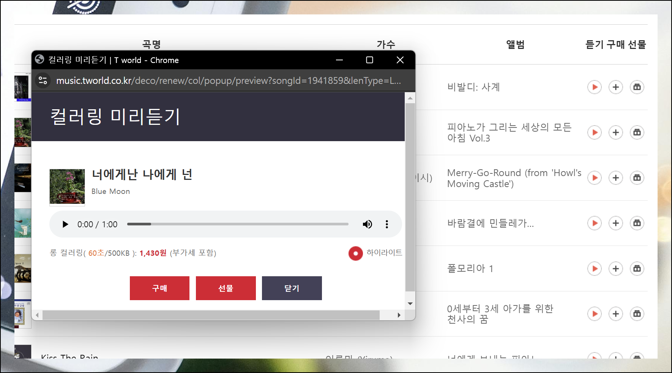Click plus icon for 피아노가 그리는 세상의 모든 아침 row

(616, 132)
